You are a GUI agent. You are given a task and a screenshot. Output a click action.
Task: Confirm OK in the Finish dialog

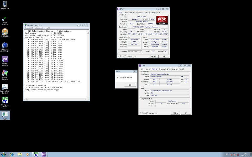coord(130,85)
